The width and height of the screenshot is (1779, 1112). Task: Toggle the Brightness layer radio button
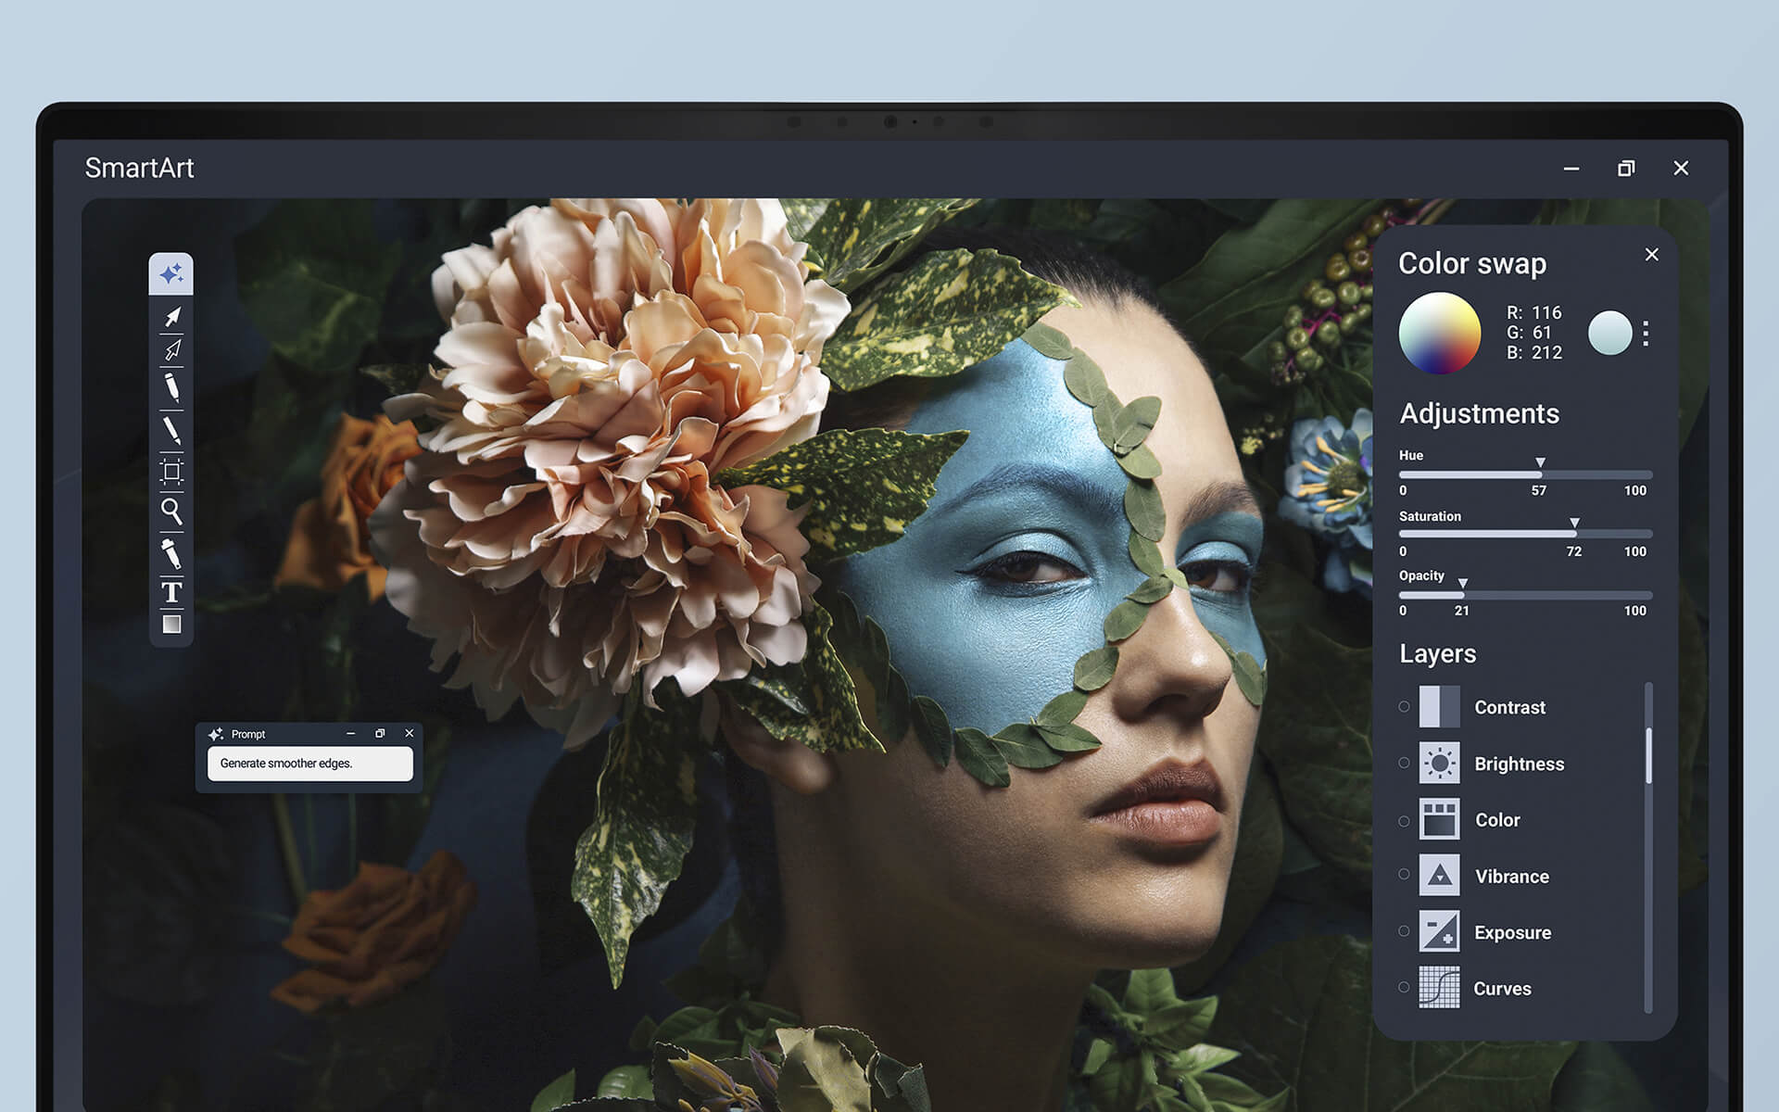click(1404, 763)
